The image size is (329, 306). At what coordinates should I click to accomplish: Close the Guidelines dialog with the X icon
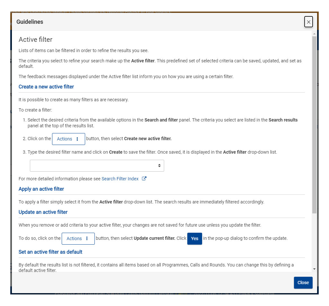click(308, 22)
